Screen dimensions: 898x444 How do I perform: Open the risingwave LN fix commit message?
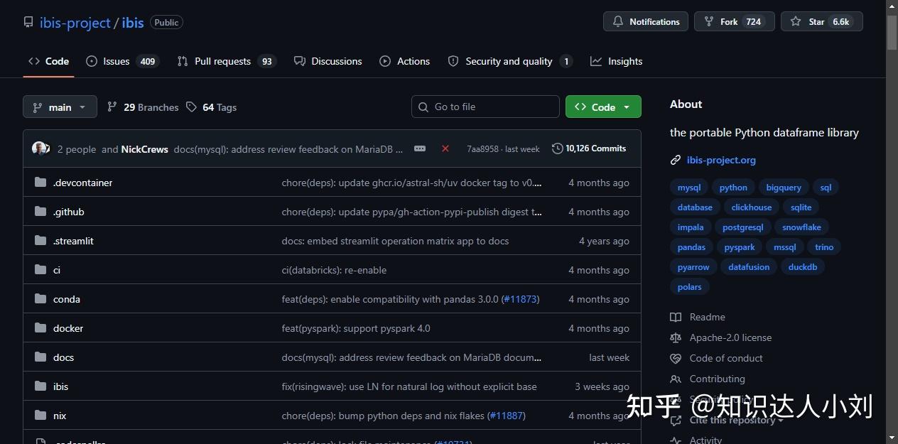pos(409,386)
